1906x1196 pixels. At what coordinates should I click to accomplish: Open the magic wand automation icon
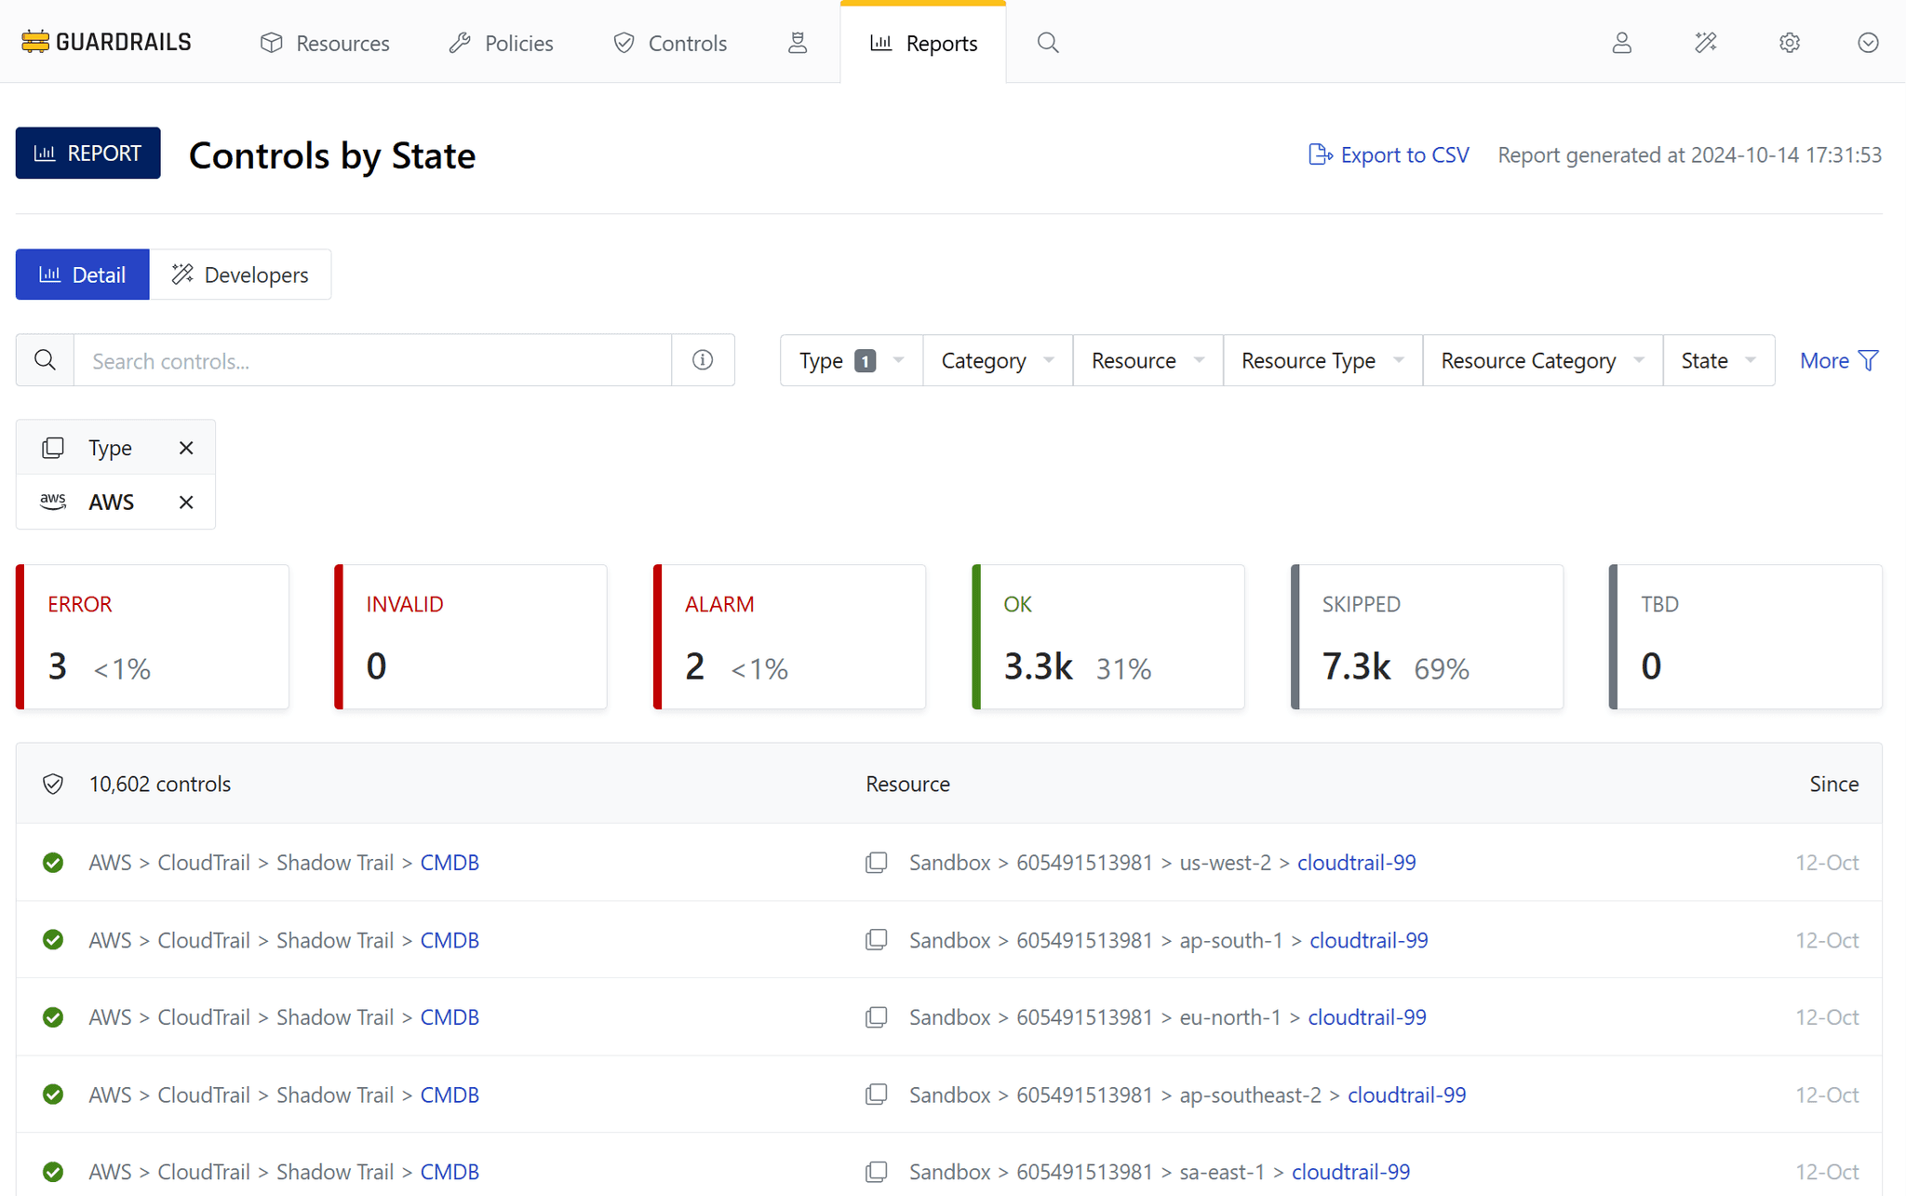tap(1705, 42)
